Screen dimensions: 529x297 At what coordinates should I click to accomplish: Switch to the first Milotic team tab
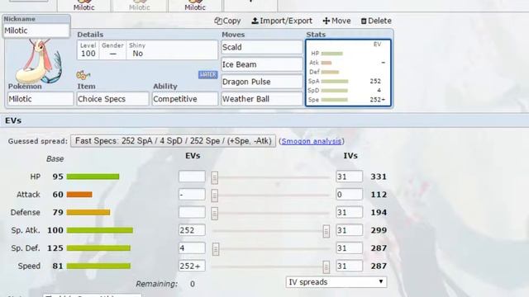[x=84, y=6]
